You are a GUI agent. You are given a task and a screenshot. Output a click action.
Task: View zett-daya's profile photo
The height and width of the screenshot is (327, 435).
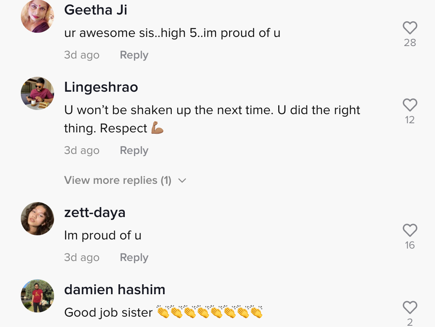(x=37, y=219)
